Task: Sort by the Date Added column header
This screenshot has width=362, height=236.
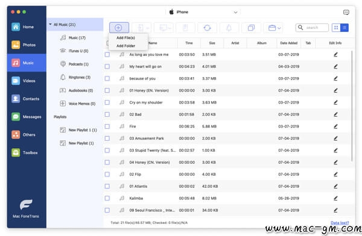Action: coord(288,43)
